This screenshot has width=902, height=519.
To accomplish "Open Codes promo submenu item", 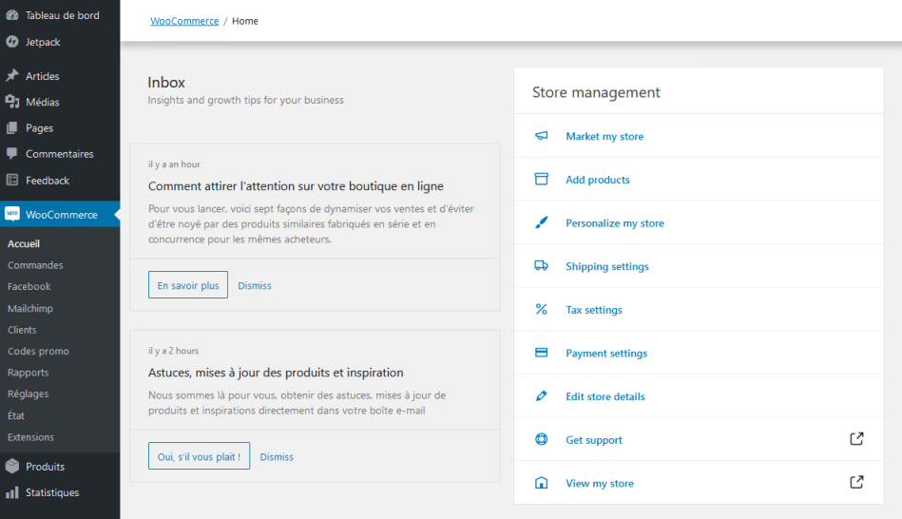I will 38,352.
